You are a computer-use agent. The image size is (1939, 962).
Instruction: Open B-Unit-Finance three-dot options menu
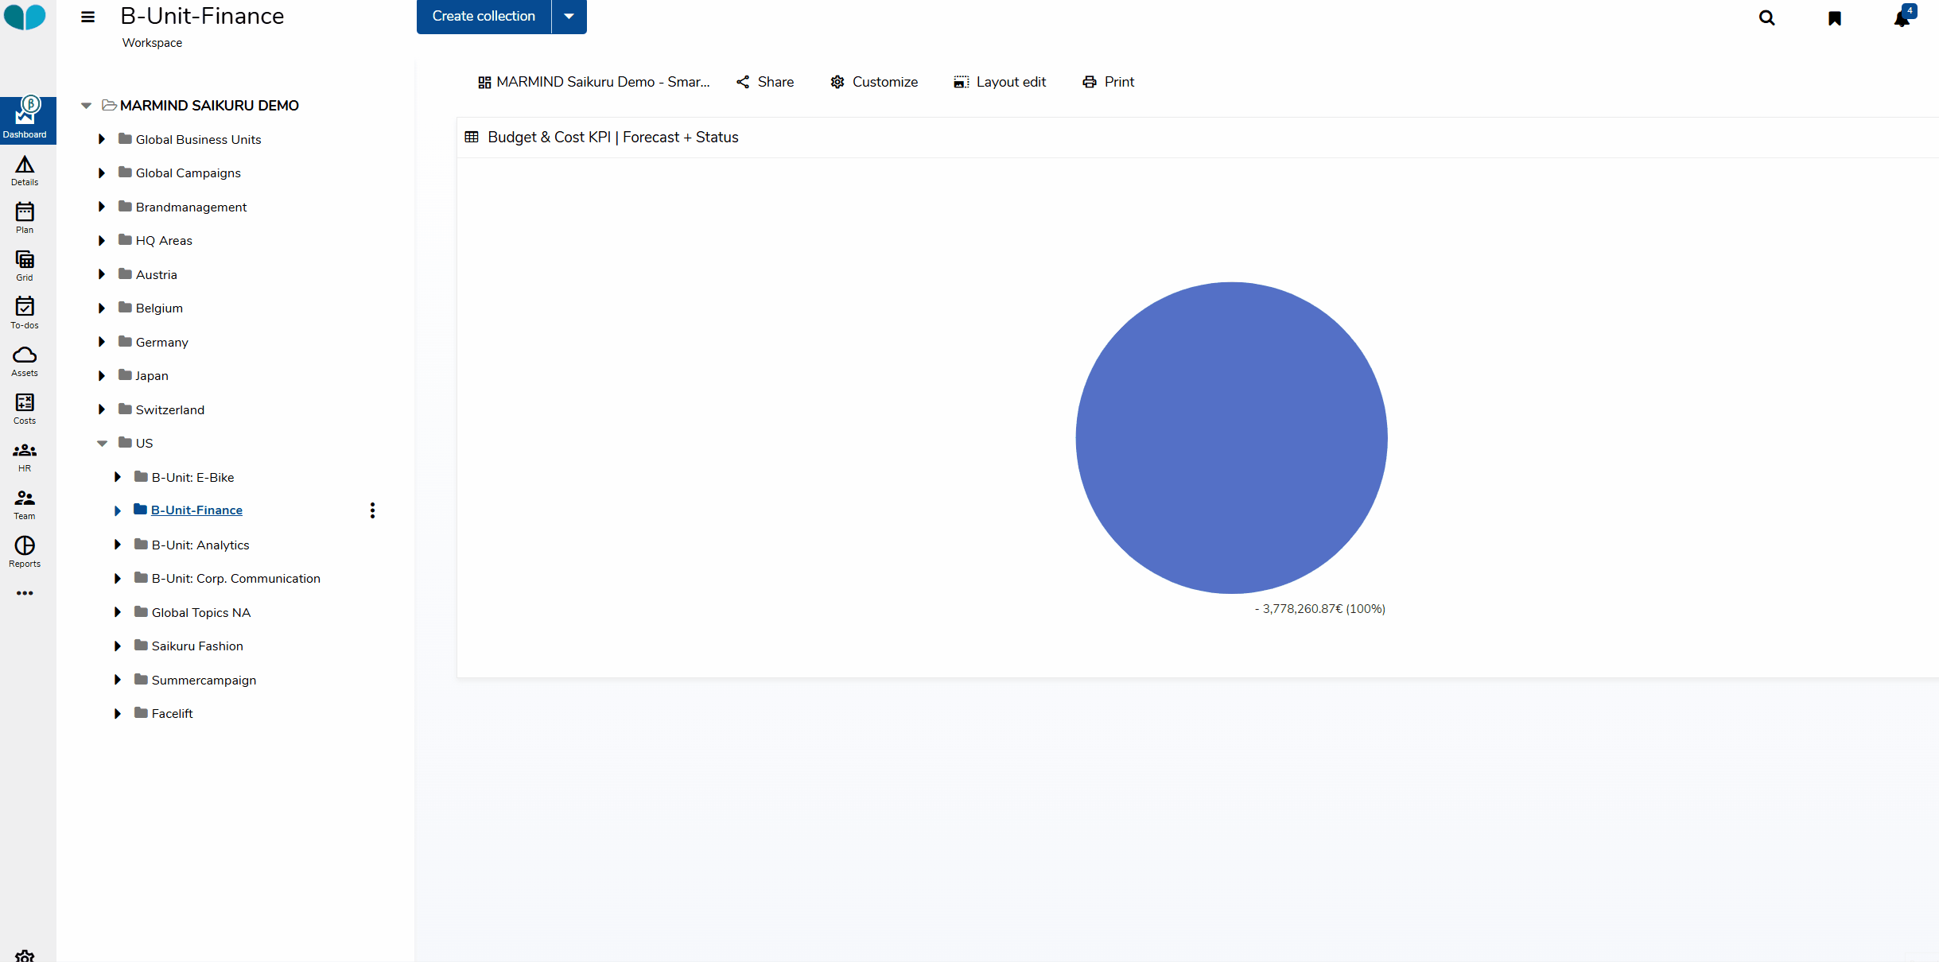tap(372, 510)
